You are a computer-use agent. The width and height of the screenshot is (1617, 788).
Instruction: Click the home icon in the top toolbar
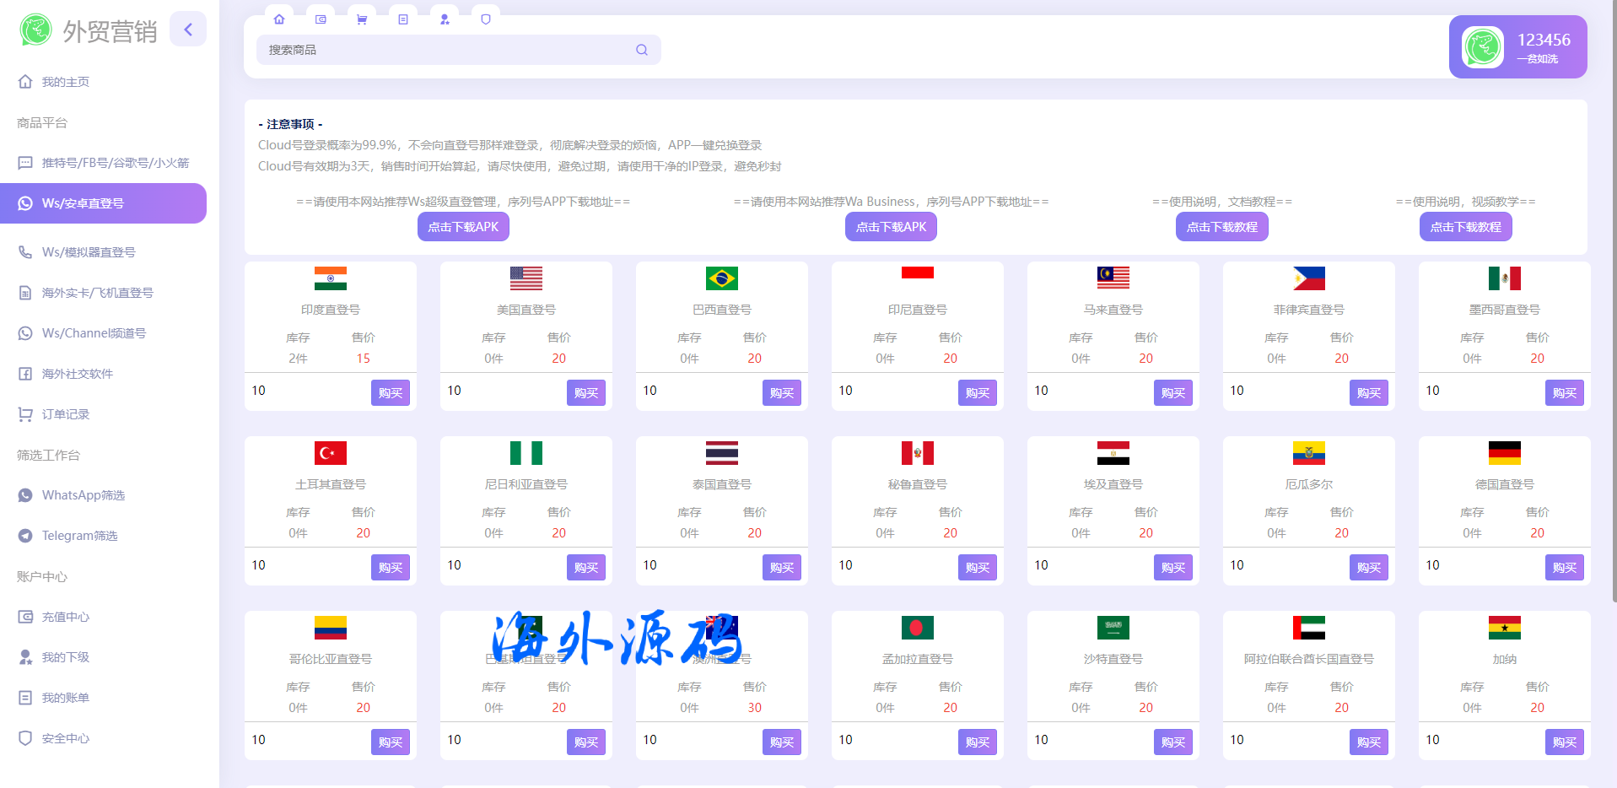pyautogui.click(x=279, y=19)
